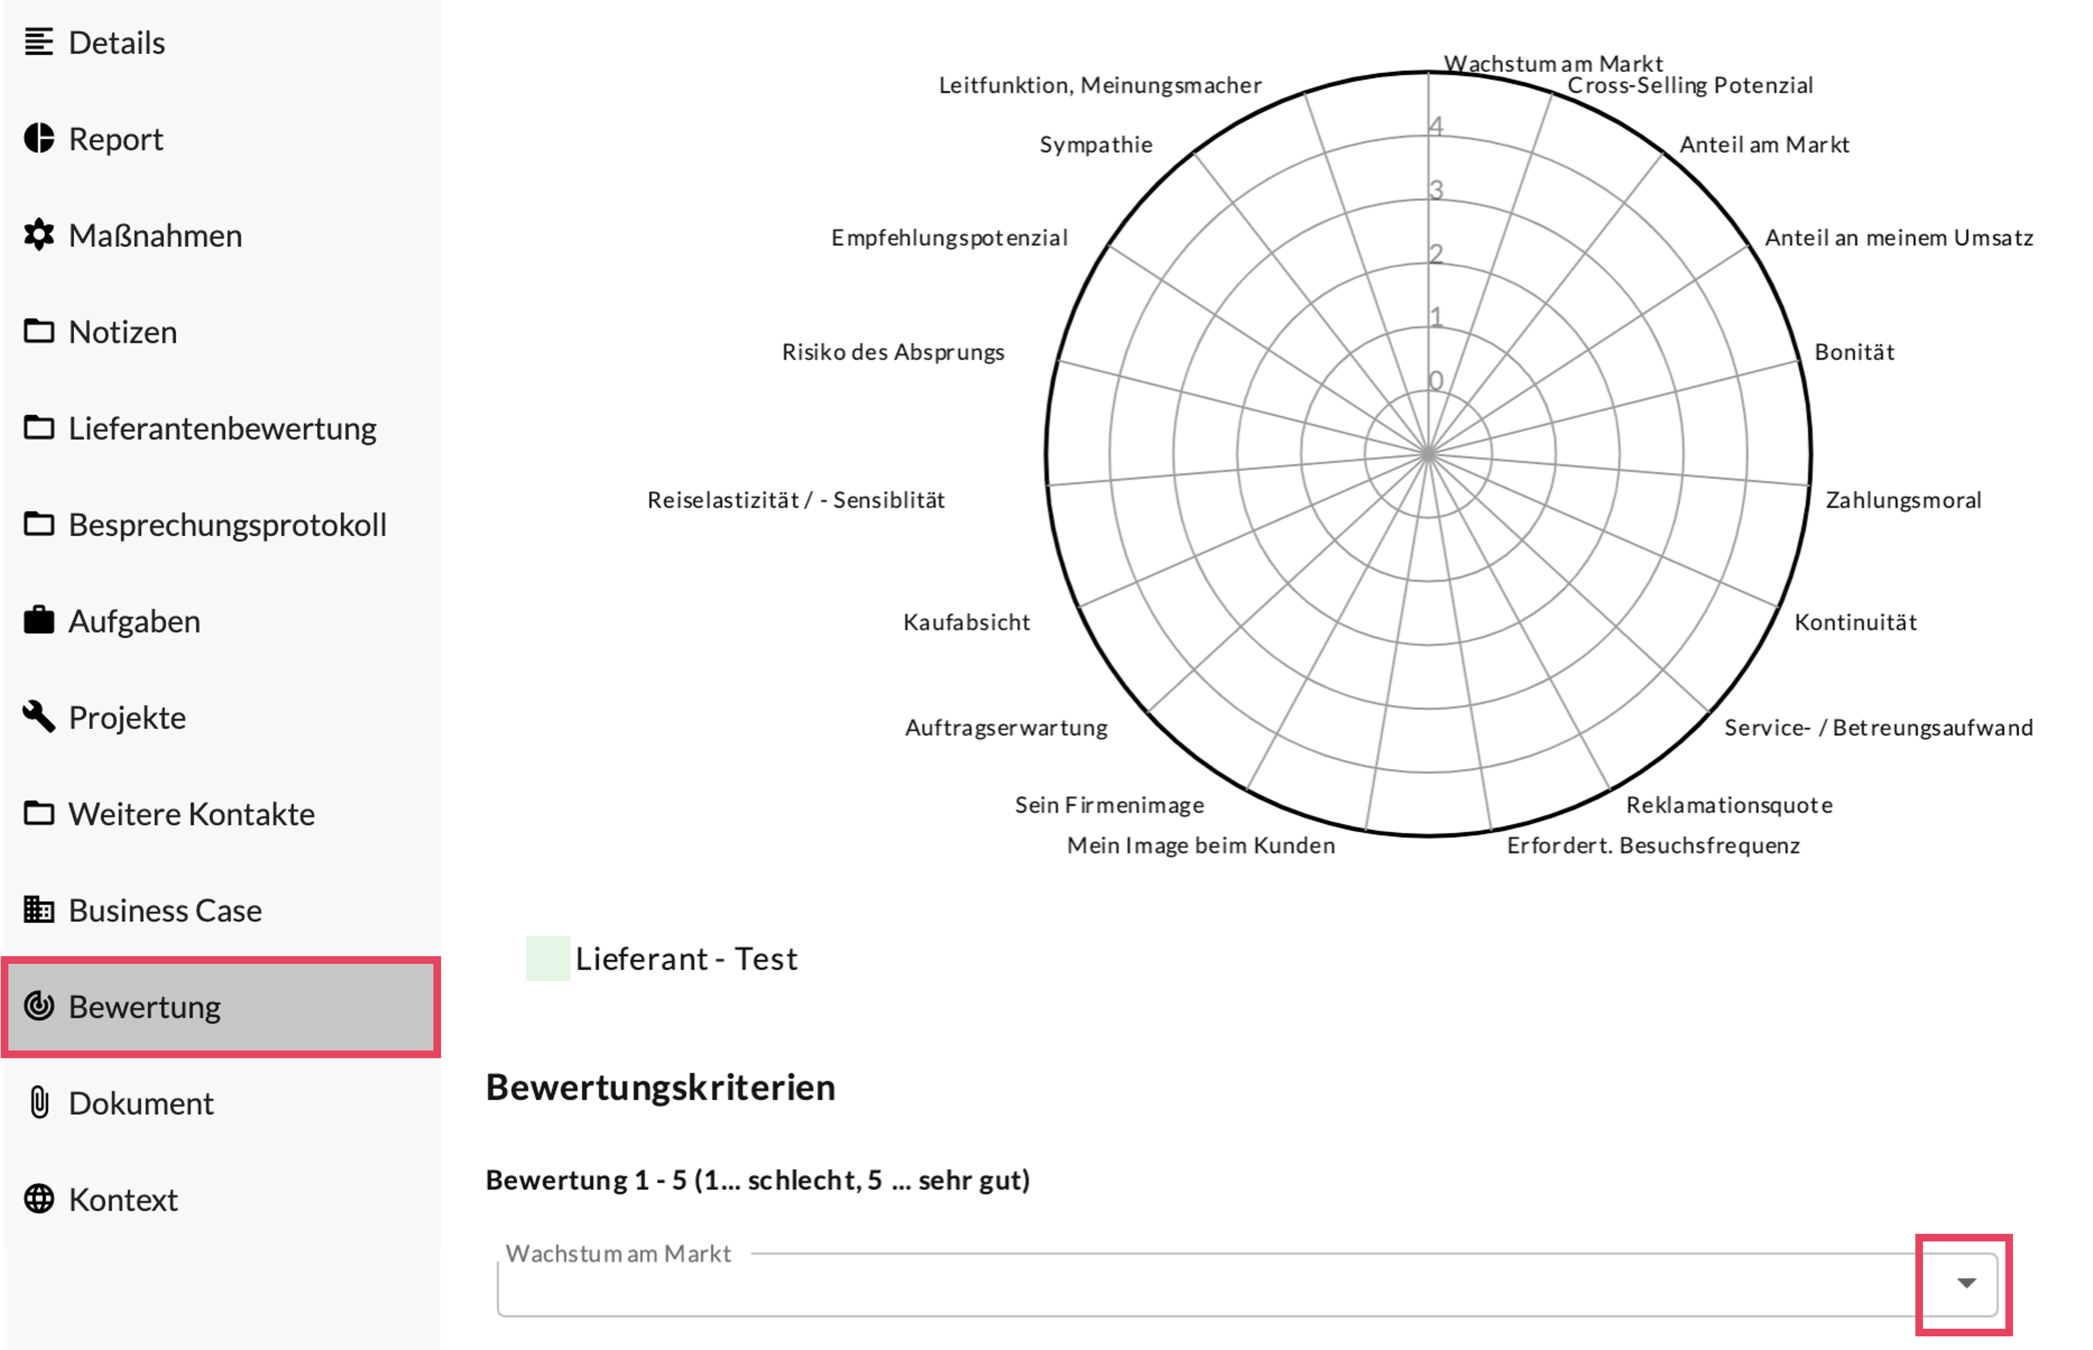Expand the Wachstum am Markt dropdown arrow
2093x1350 pixels.
[1966, 1283]
